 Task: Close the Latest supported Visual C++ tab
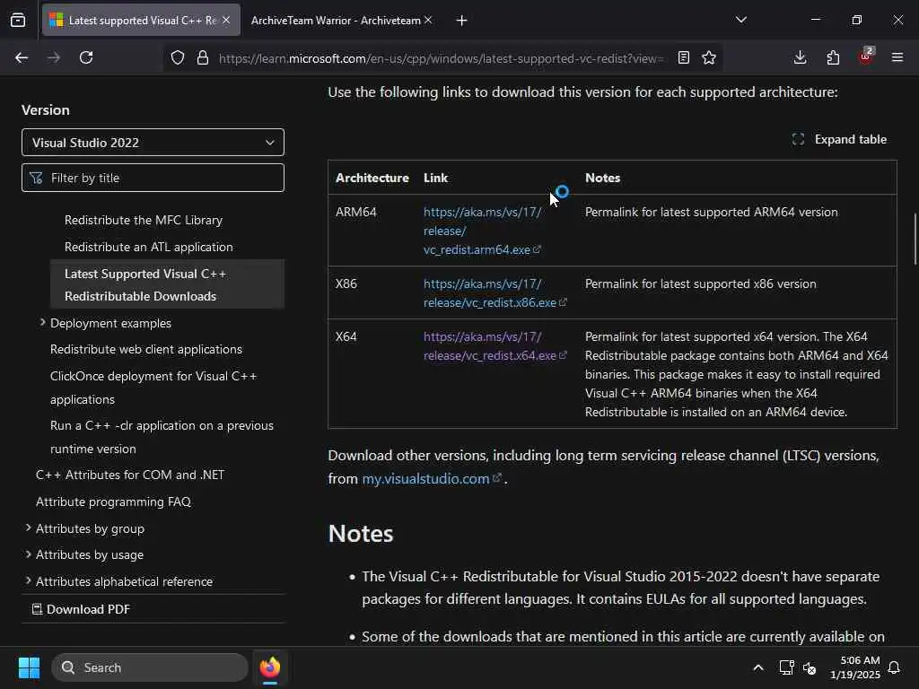pos(226,20)
